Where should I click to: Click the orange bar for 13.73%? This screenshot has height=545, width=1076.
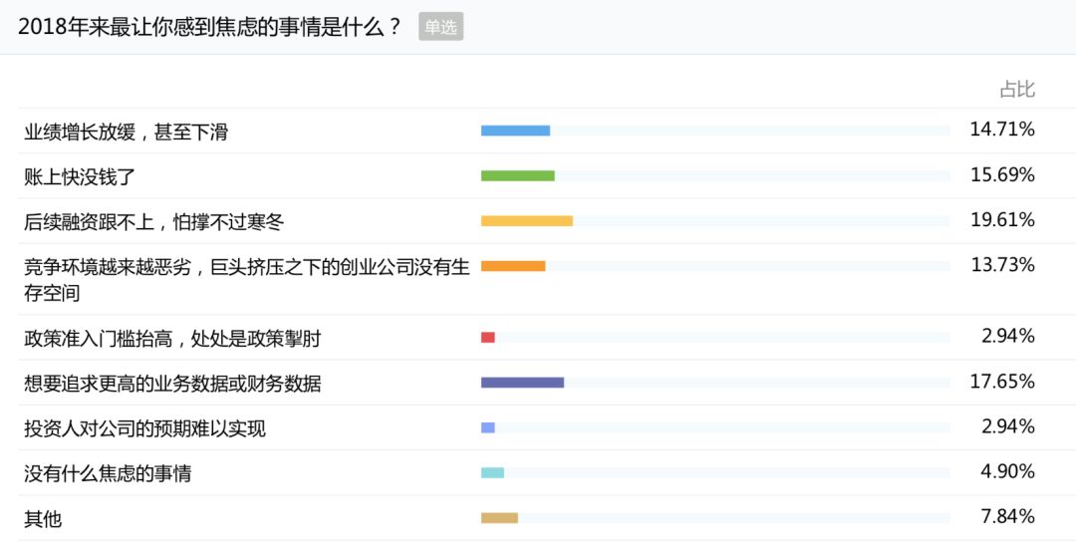click(513, 266)
